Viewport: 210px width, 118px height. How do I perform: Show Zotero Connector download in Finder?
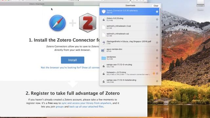(x=157, y=12)
